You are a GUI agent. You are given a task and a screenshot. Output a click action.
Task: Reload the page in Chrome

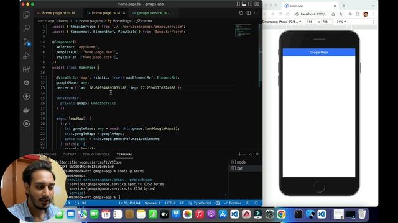280,14
